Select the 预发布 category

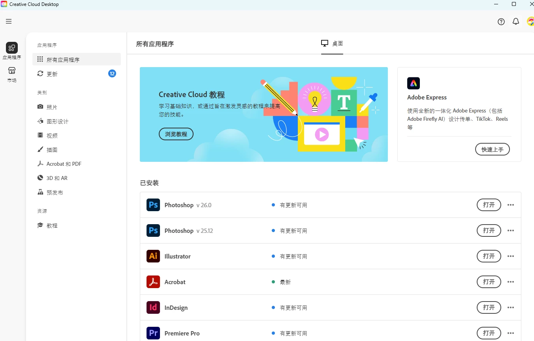click(77, 192)
